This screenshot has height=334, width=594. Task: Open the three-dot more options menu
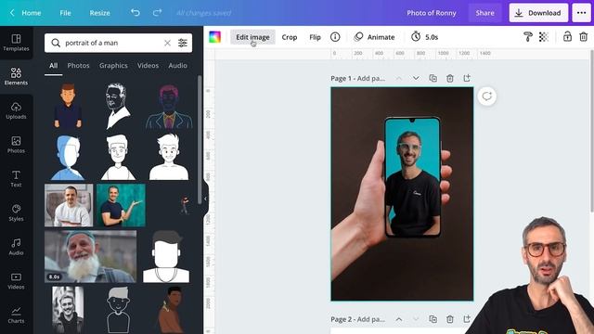[582, 12]
